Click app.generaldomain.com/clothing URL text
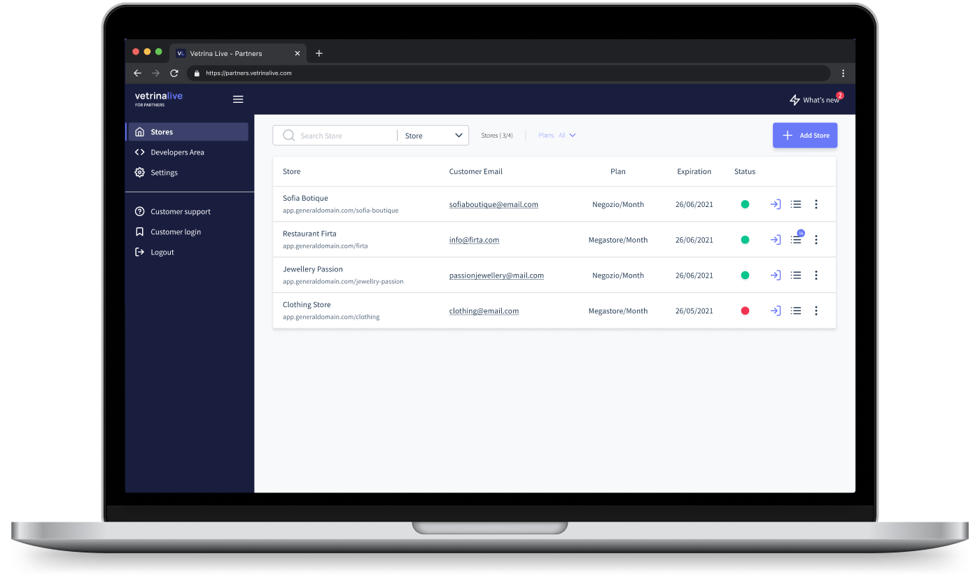The width and height of the screenshot is (980, 577). click(x=331, y=317)
